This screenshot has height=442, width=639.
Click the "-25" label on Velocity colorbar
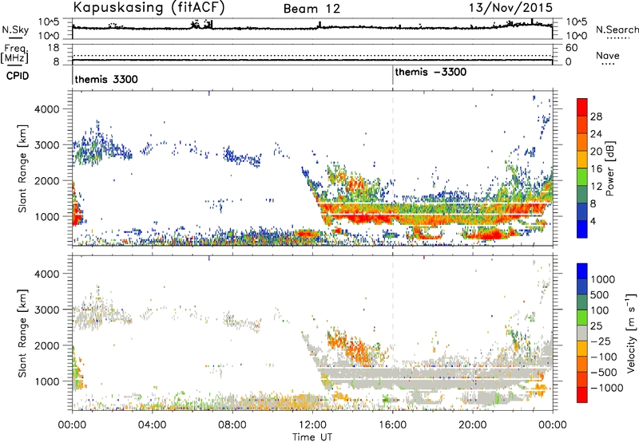[x=601, y=341]
